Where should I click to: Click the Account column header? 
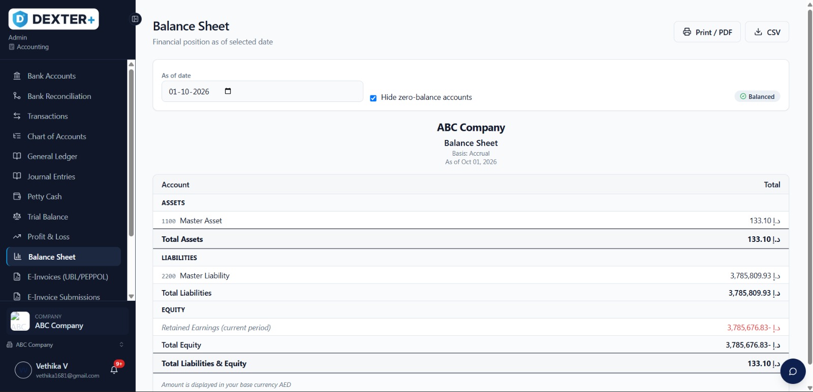click(175, 185)
